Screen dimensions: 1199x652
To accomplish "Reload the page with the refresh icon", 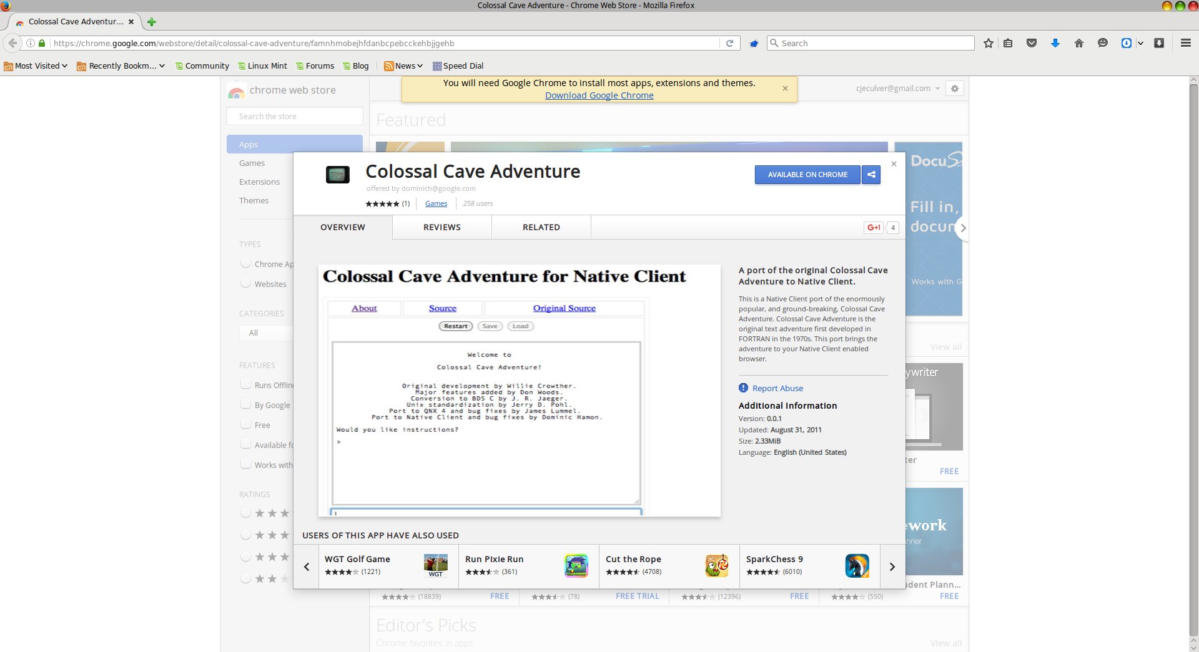I will pos(729,43).
